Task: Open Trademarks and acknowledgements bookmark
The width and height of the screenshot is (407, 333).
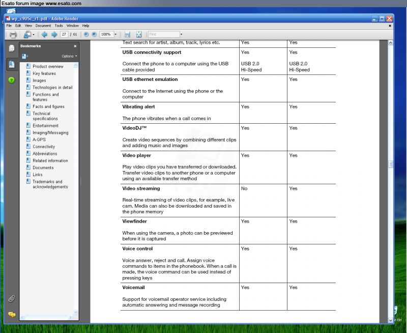Action: pyautogui.click(x=50, y=184)
